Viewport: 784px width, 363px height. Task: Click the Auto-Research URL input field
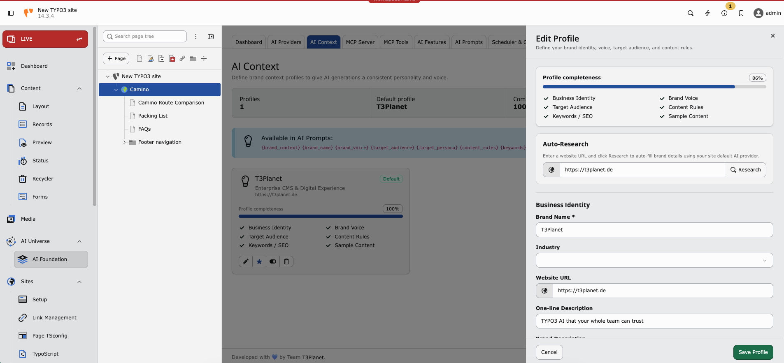coord(642,170)
